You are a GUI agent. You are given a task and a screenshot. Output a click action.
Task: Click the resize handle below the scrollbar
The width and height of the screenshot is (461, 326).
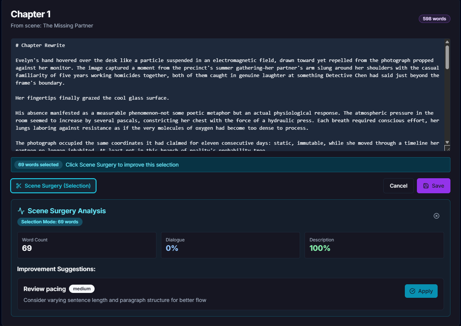pos(447,149)
